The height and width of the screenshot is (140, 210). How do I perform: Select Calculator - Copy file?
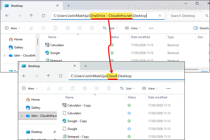(79, 105)
